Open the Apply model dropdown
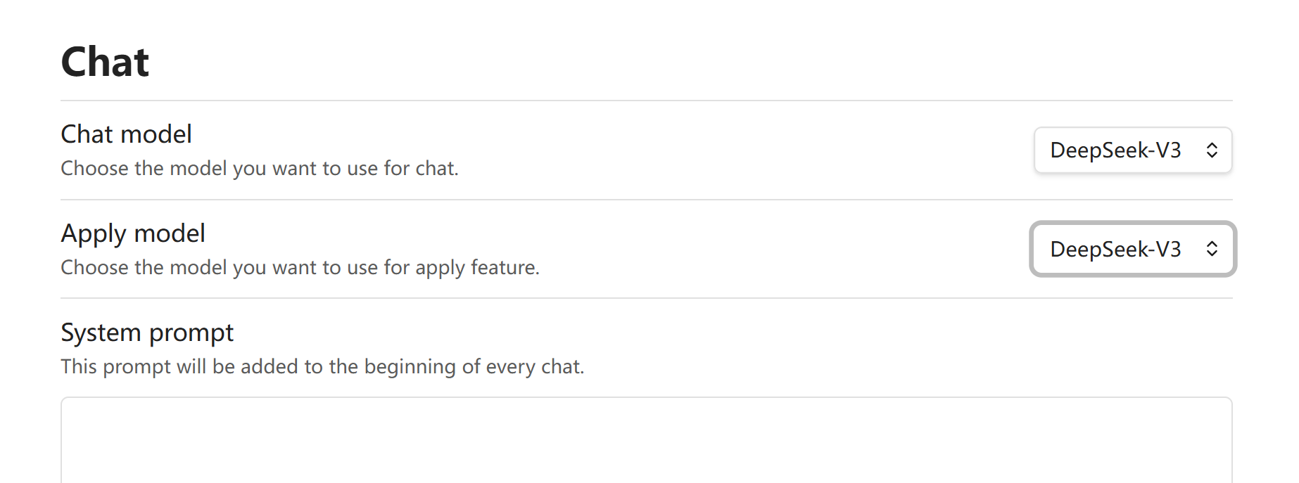Image resolution: width=1299 pixels, height=483 pixels. 1132,249
